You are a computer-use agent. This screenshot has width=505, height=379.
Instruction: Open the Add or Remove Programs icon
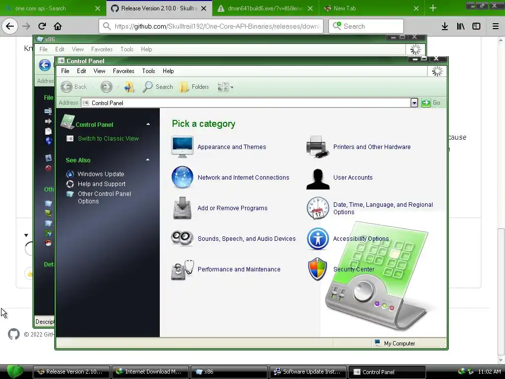(182, 208)
